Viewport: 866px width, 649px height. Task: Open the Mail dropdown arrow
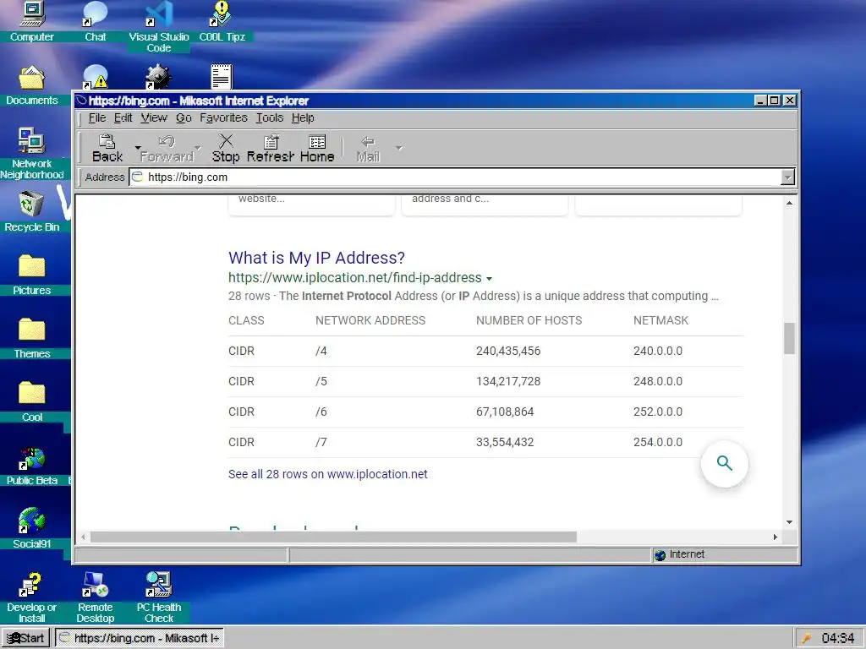point(399,148)
